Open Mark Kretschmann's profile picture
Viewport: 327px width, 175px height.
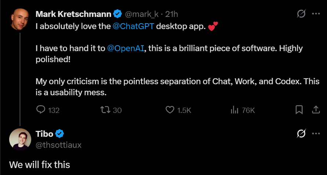click(20, 19)
